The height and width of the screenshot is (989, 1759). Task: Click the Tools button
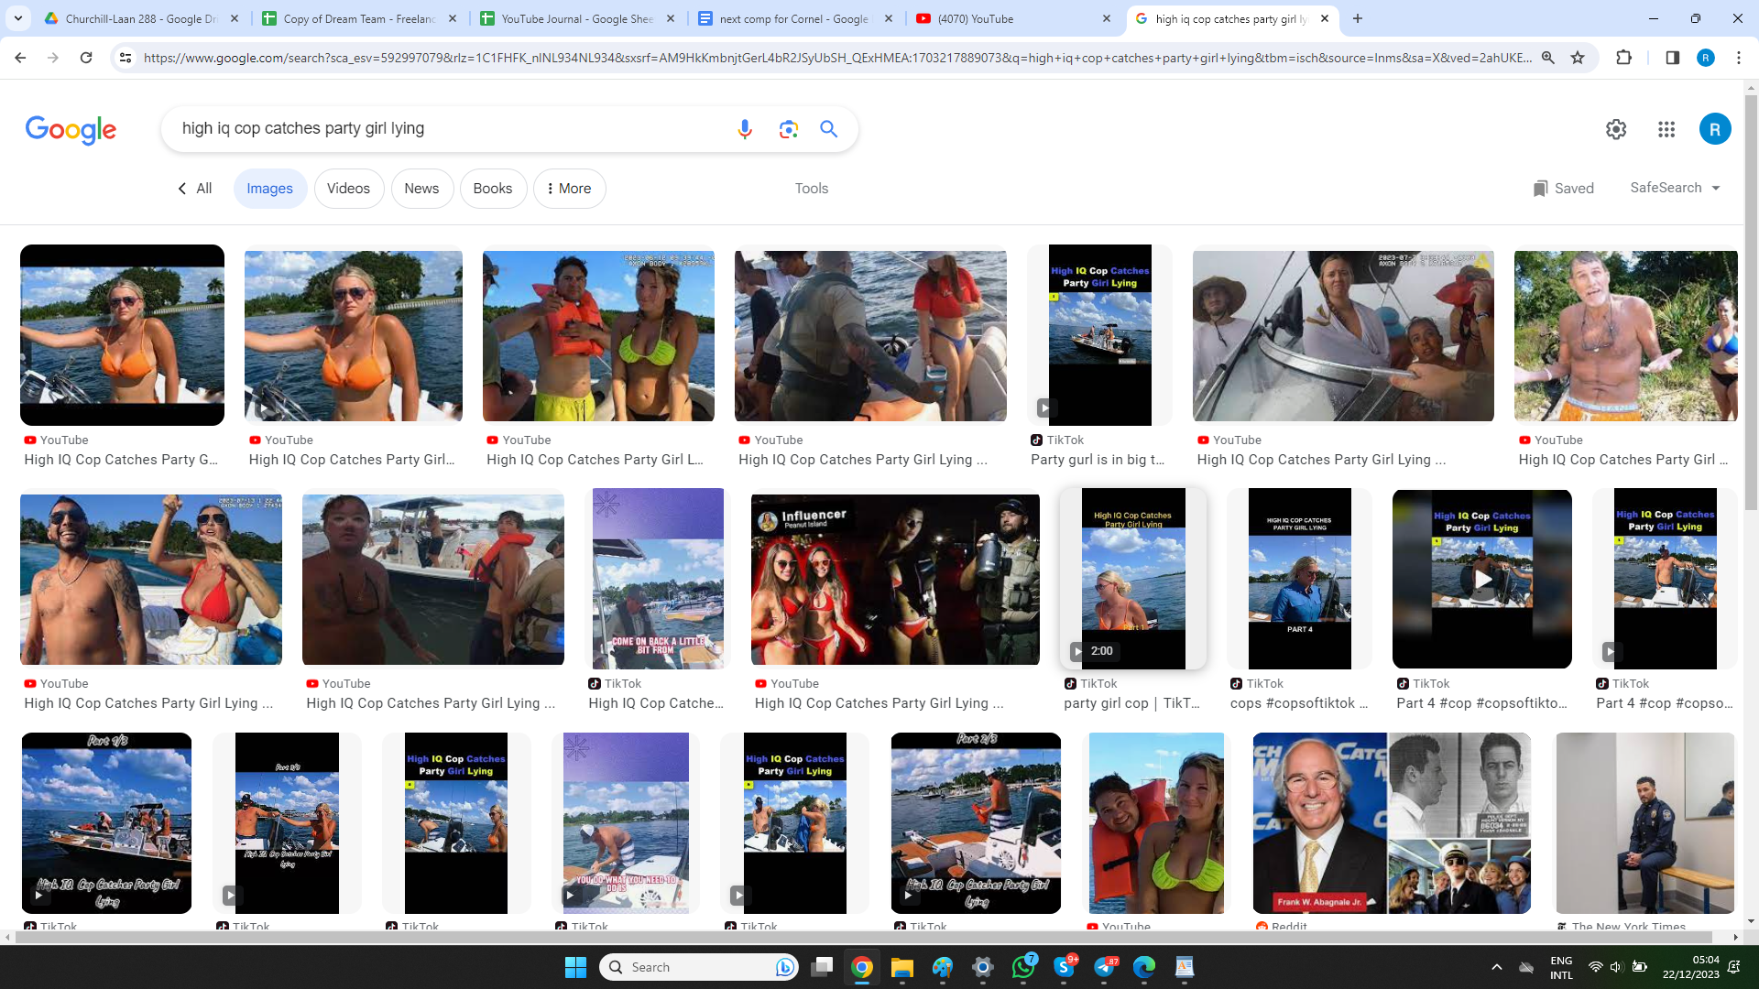click(811, 189)
